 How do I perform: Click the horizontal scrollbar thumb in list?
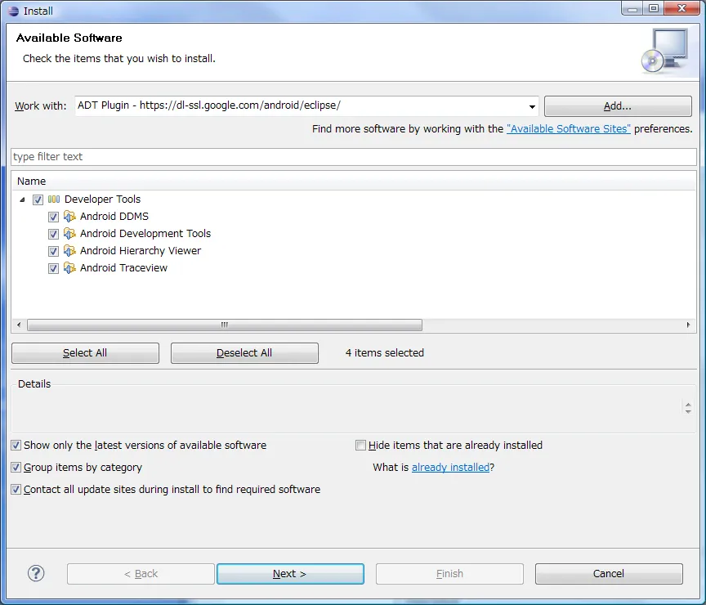pyautogui.click(x=225, y=325)
